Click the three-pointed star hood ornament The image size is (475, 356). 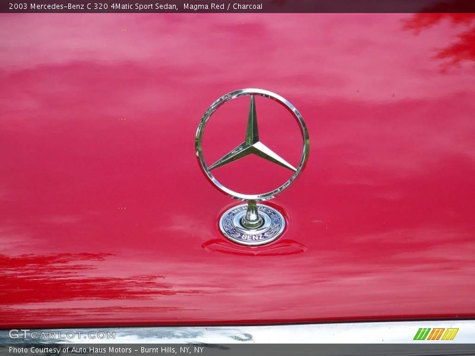coord(252,144)
